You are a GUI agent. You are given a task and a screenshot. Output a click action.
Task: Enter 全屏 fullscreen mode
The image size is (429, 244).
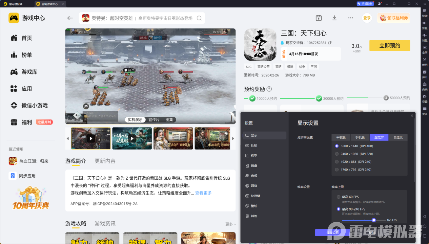click(425, 49)
